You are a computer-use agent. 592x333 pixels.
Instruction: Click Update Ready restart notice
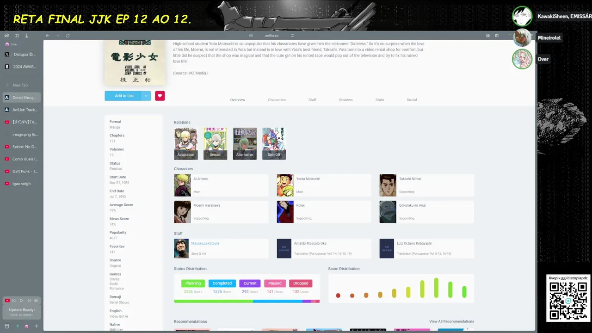22,312
